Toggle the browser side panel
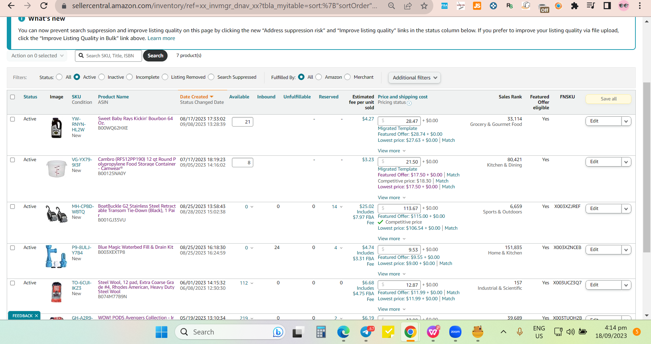 (x=607, y=6)
